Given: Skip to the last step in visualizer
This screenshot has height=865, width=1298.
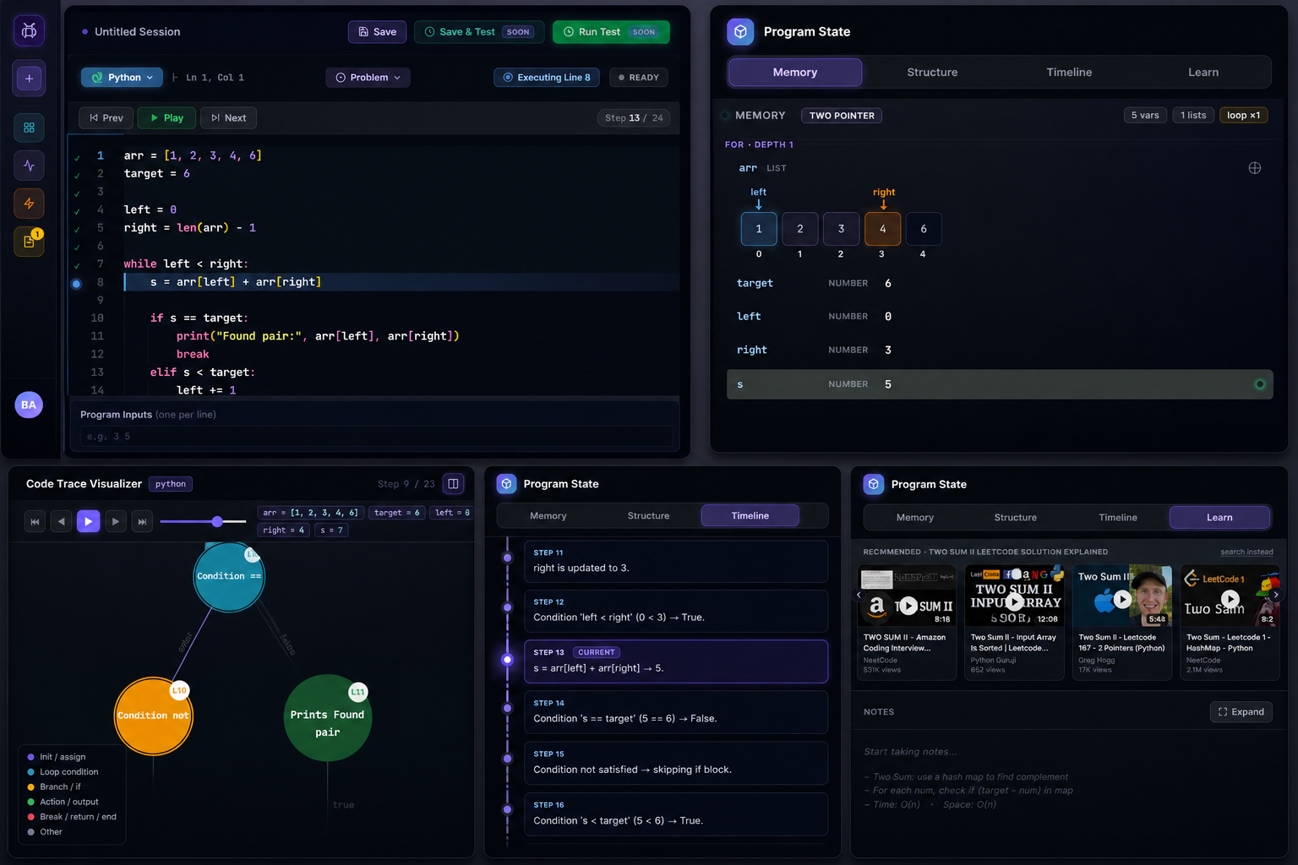Looking at the screenshot, I should [x=142, y=522].
